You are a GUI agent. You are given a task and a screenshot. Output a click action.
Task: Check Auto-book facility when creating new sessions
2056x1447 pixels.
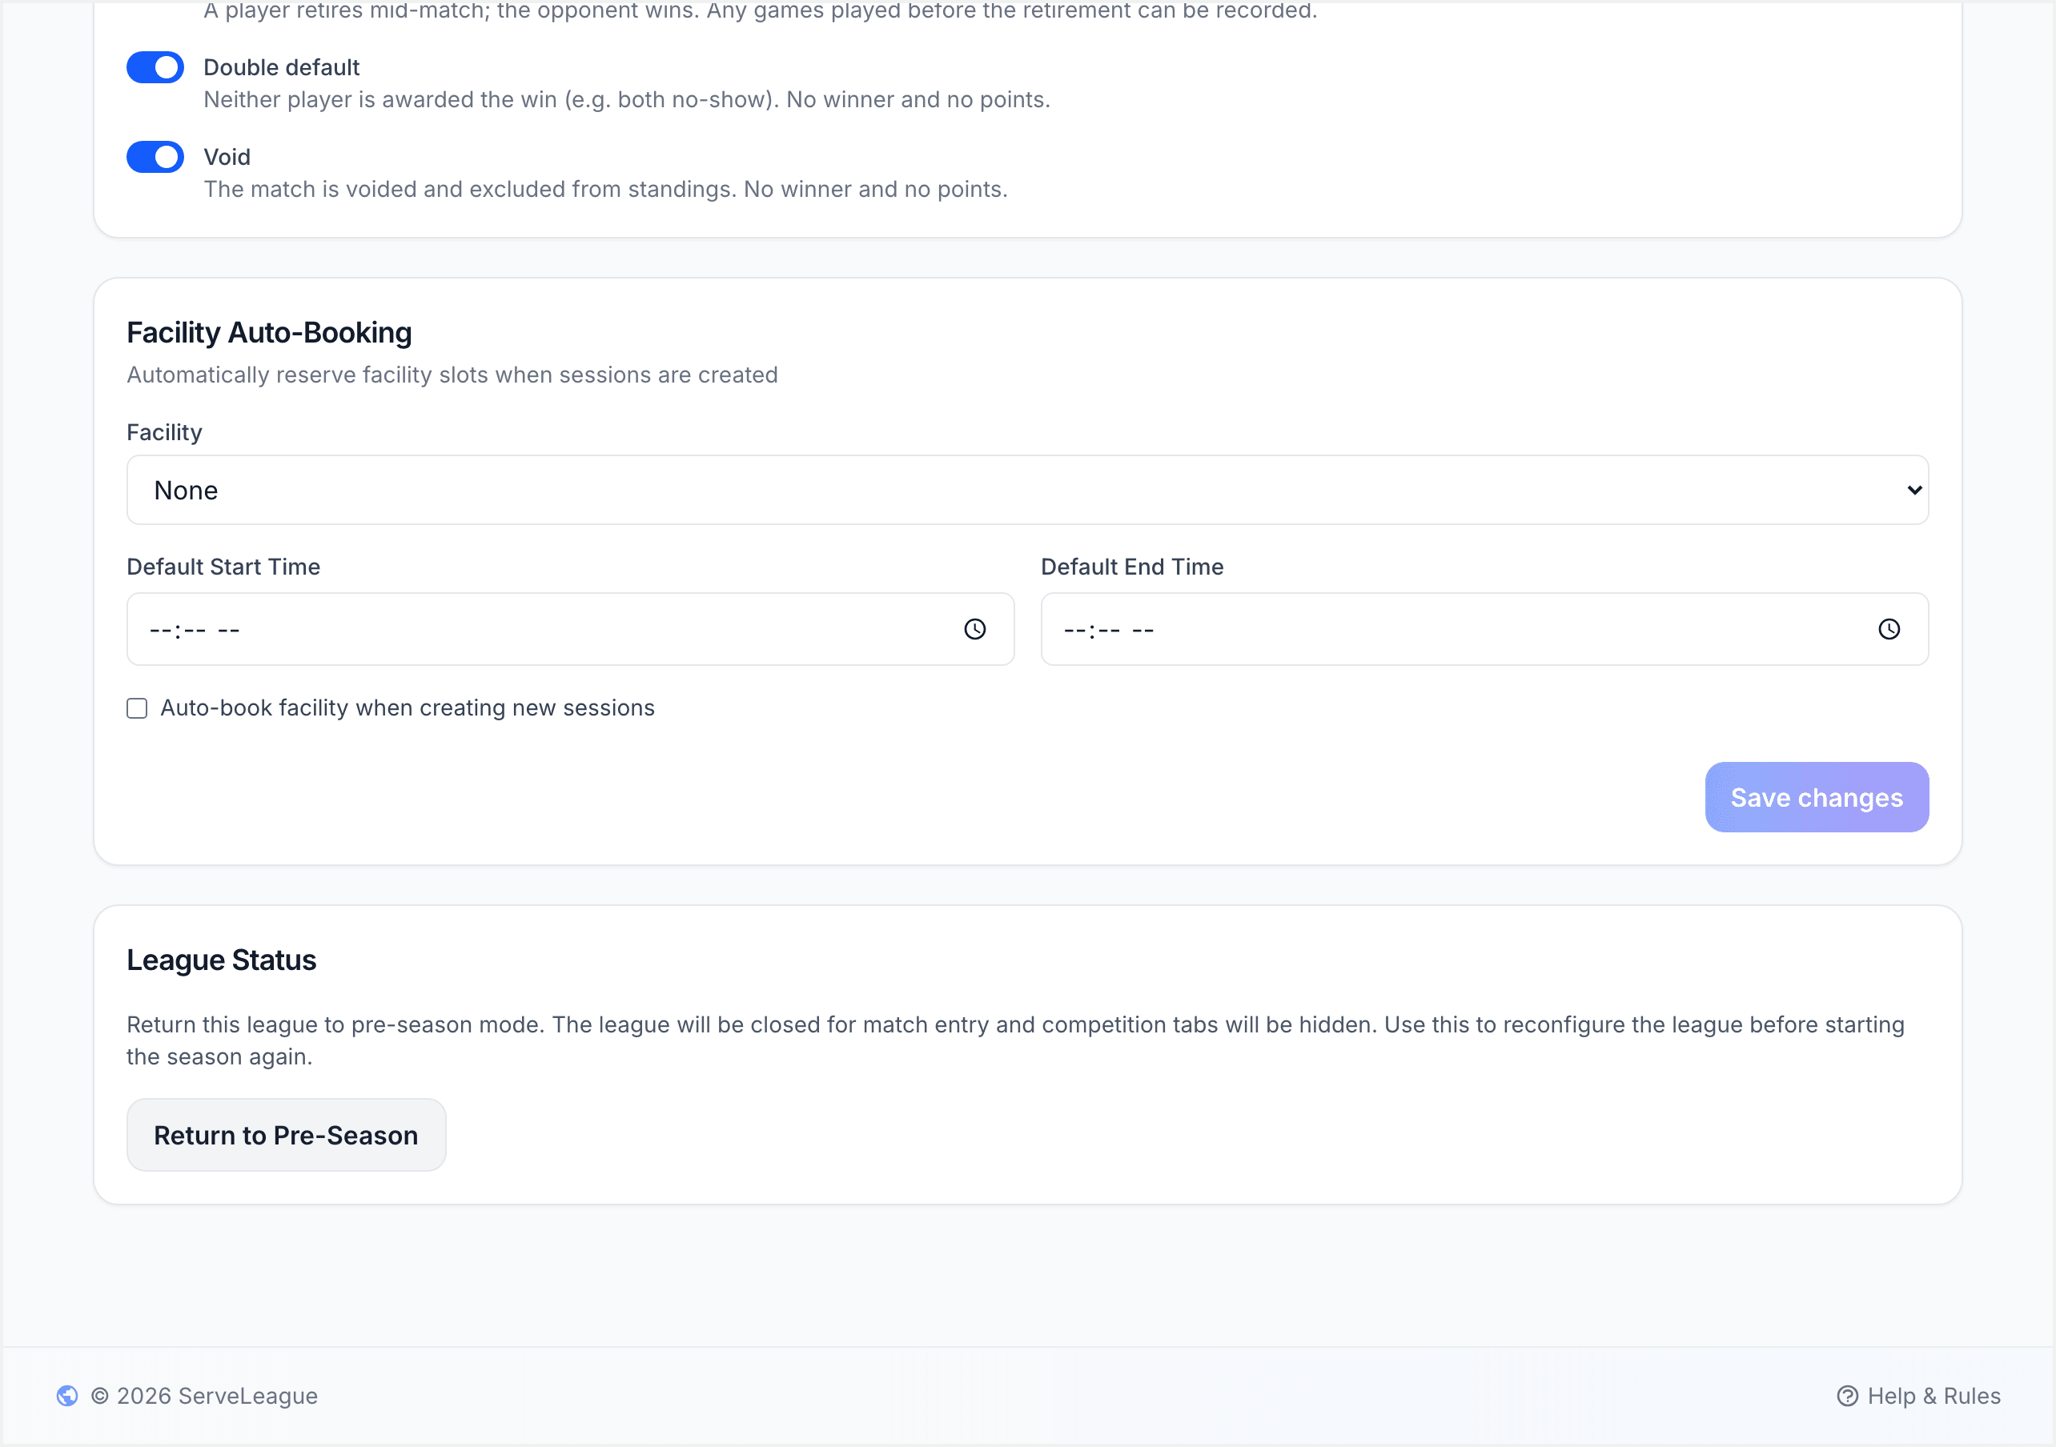(137, 708)
